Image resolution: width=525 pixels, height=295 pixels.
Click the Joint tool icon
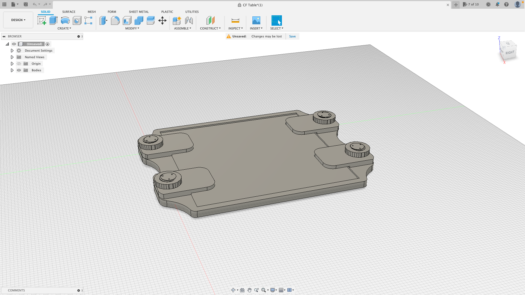pyautogui.click(x=189, y=20)
